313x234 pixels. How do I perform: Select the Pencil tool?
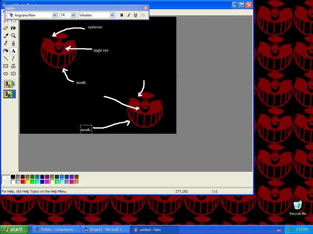pyautogui.click(x=6, y=43)
